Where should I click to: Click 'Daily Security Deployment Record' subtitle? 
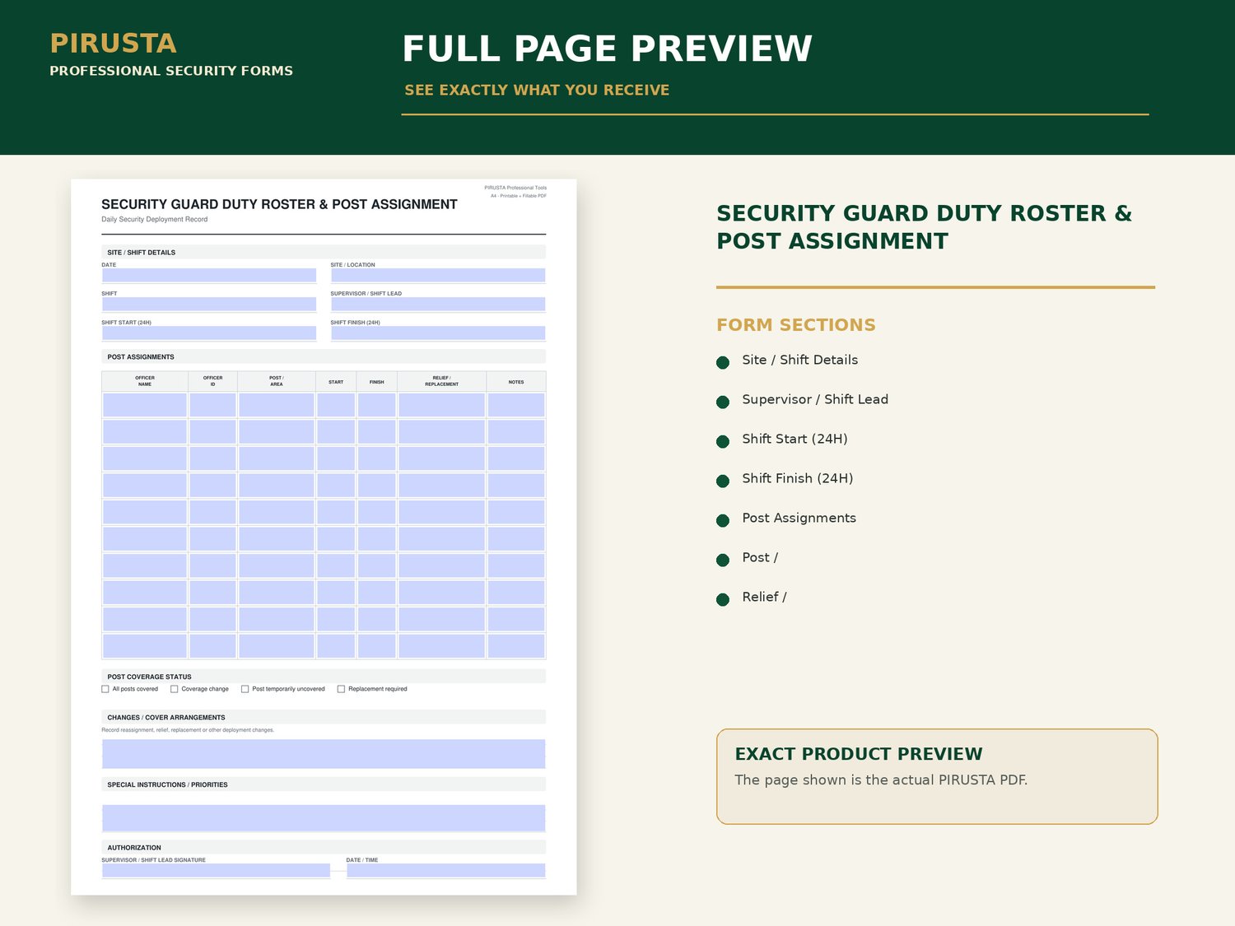(154, 219)
